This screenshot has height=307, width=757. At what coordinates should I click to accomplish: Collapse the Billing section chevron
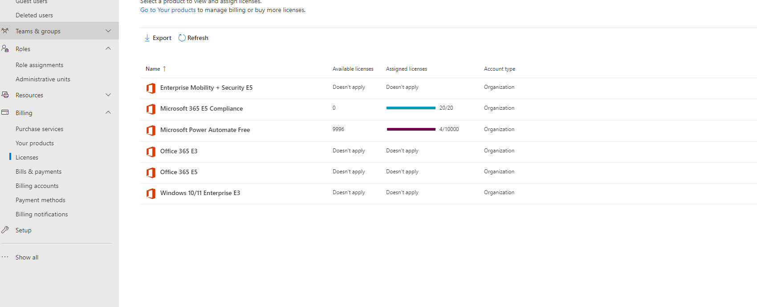click(108, 112)
